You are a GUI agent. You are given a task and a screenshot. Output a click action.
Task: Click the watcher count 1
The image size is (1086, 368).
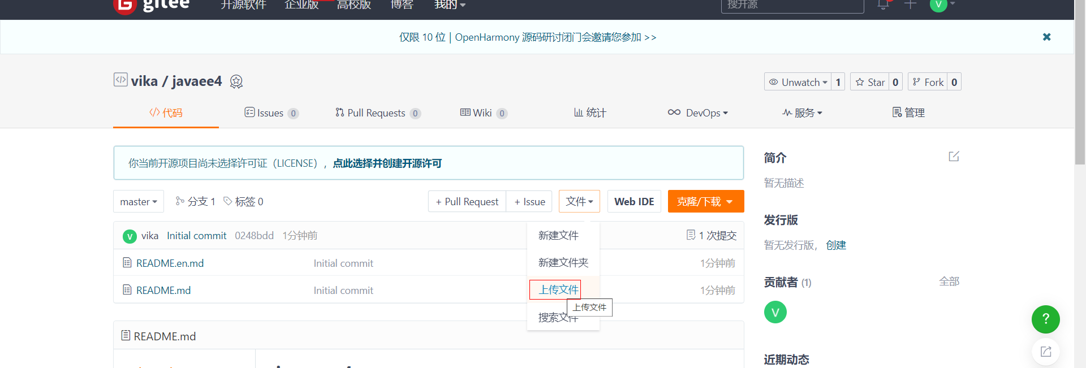pos(838,82)
